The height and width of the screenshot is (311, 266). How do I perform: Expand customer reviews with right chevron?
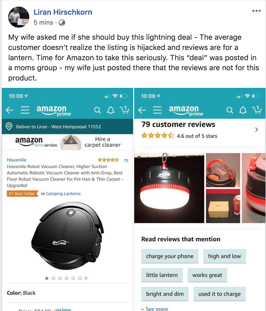click(x=257, y=129)
